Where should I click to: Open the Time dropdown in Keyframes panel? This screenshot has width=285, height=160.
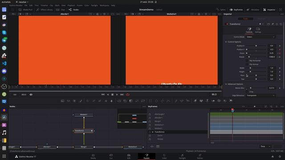click(x=265, y=146)
